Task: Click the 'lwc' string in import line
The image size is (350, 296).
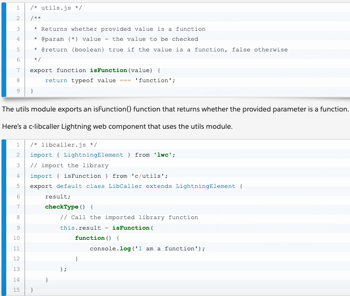Action: [162, 155]
